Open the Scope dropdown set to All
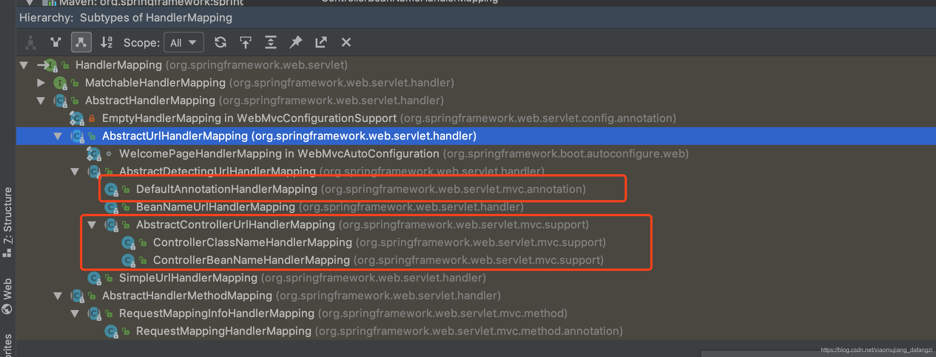The height and width of the screenshot is (357, 936). 184,42
